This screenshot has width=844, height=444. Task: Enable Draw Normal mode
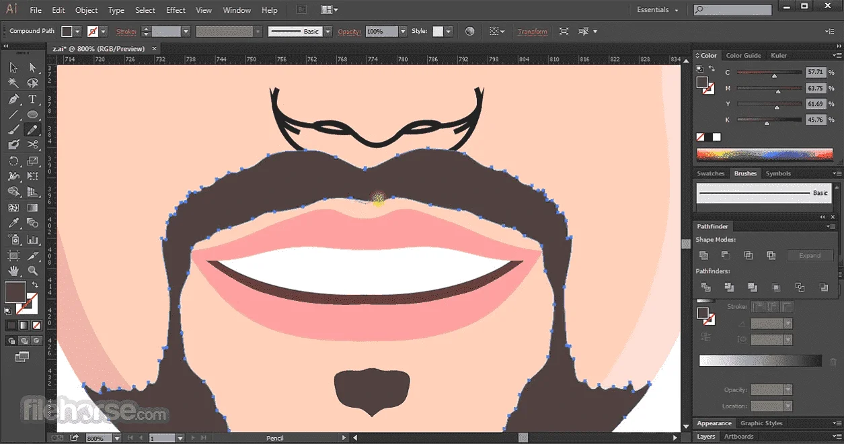11,341
